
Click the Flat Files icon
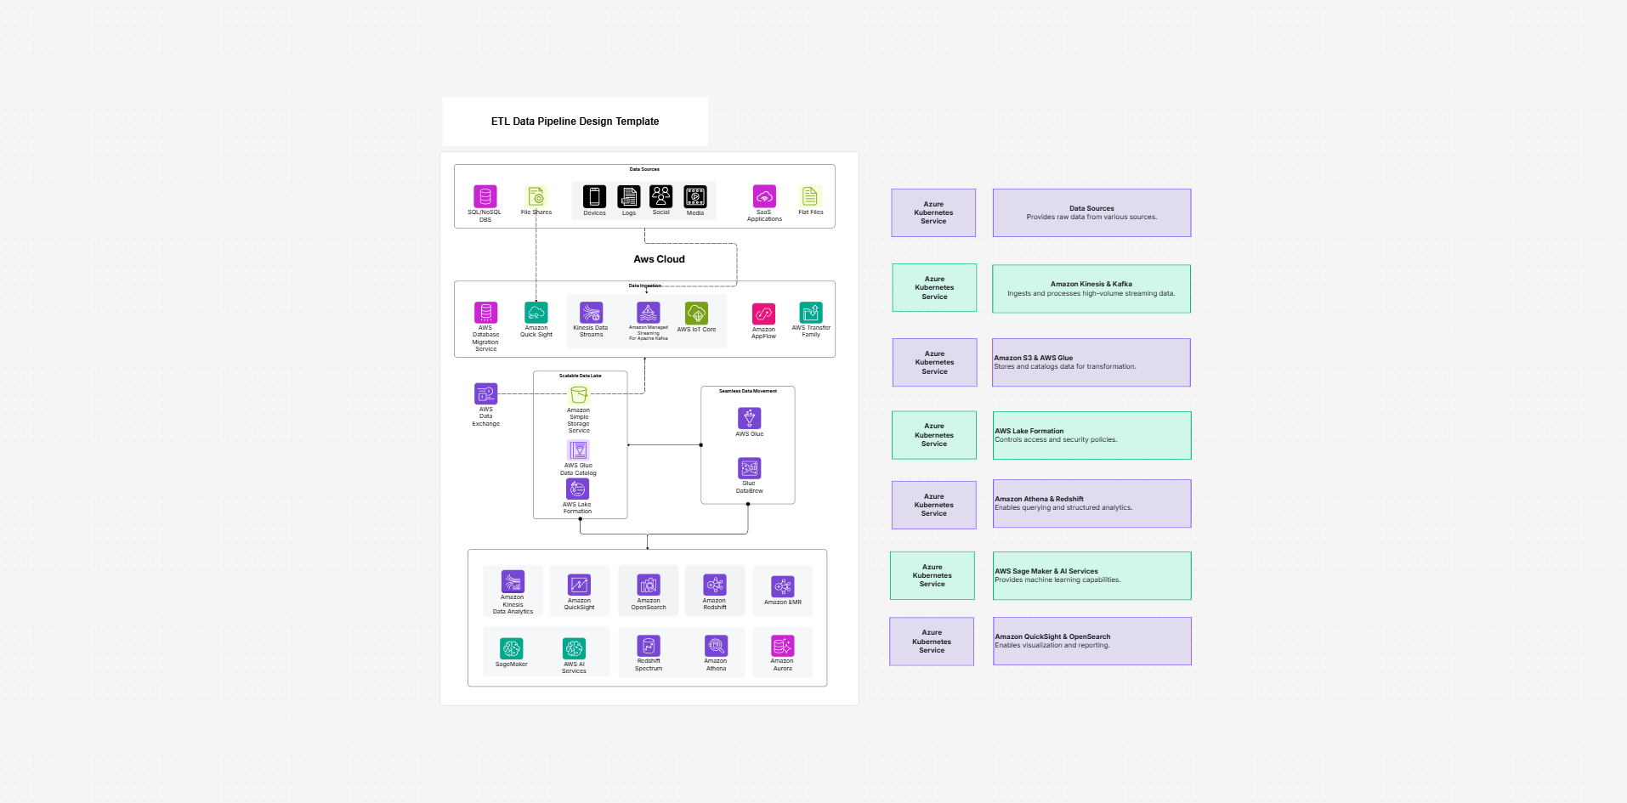pyautogui.click(x=810, y=196)
